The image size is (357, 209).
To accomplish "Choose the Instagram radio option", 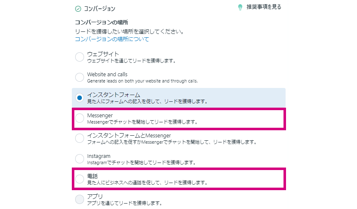I will [x=79, y=159].
